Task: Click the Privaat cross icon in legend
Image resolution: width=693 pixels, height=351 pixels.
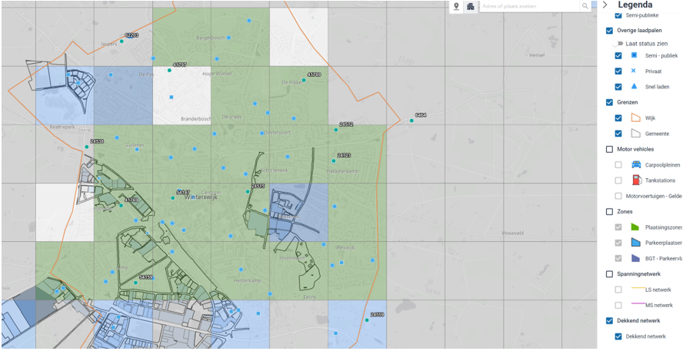Action: 634,71
